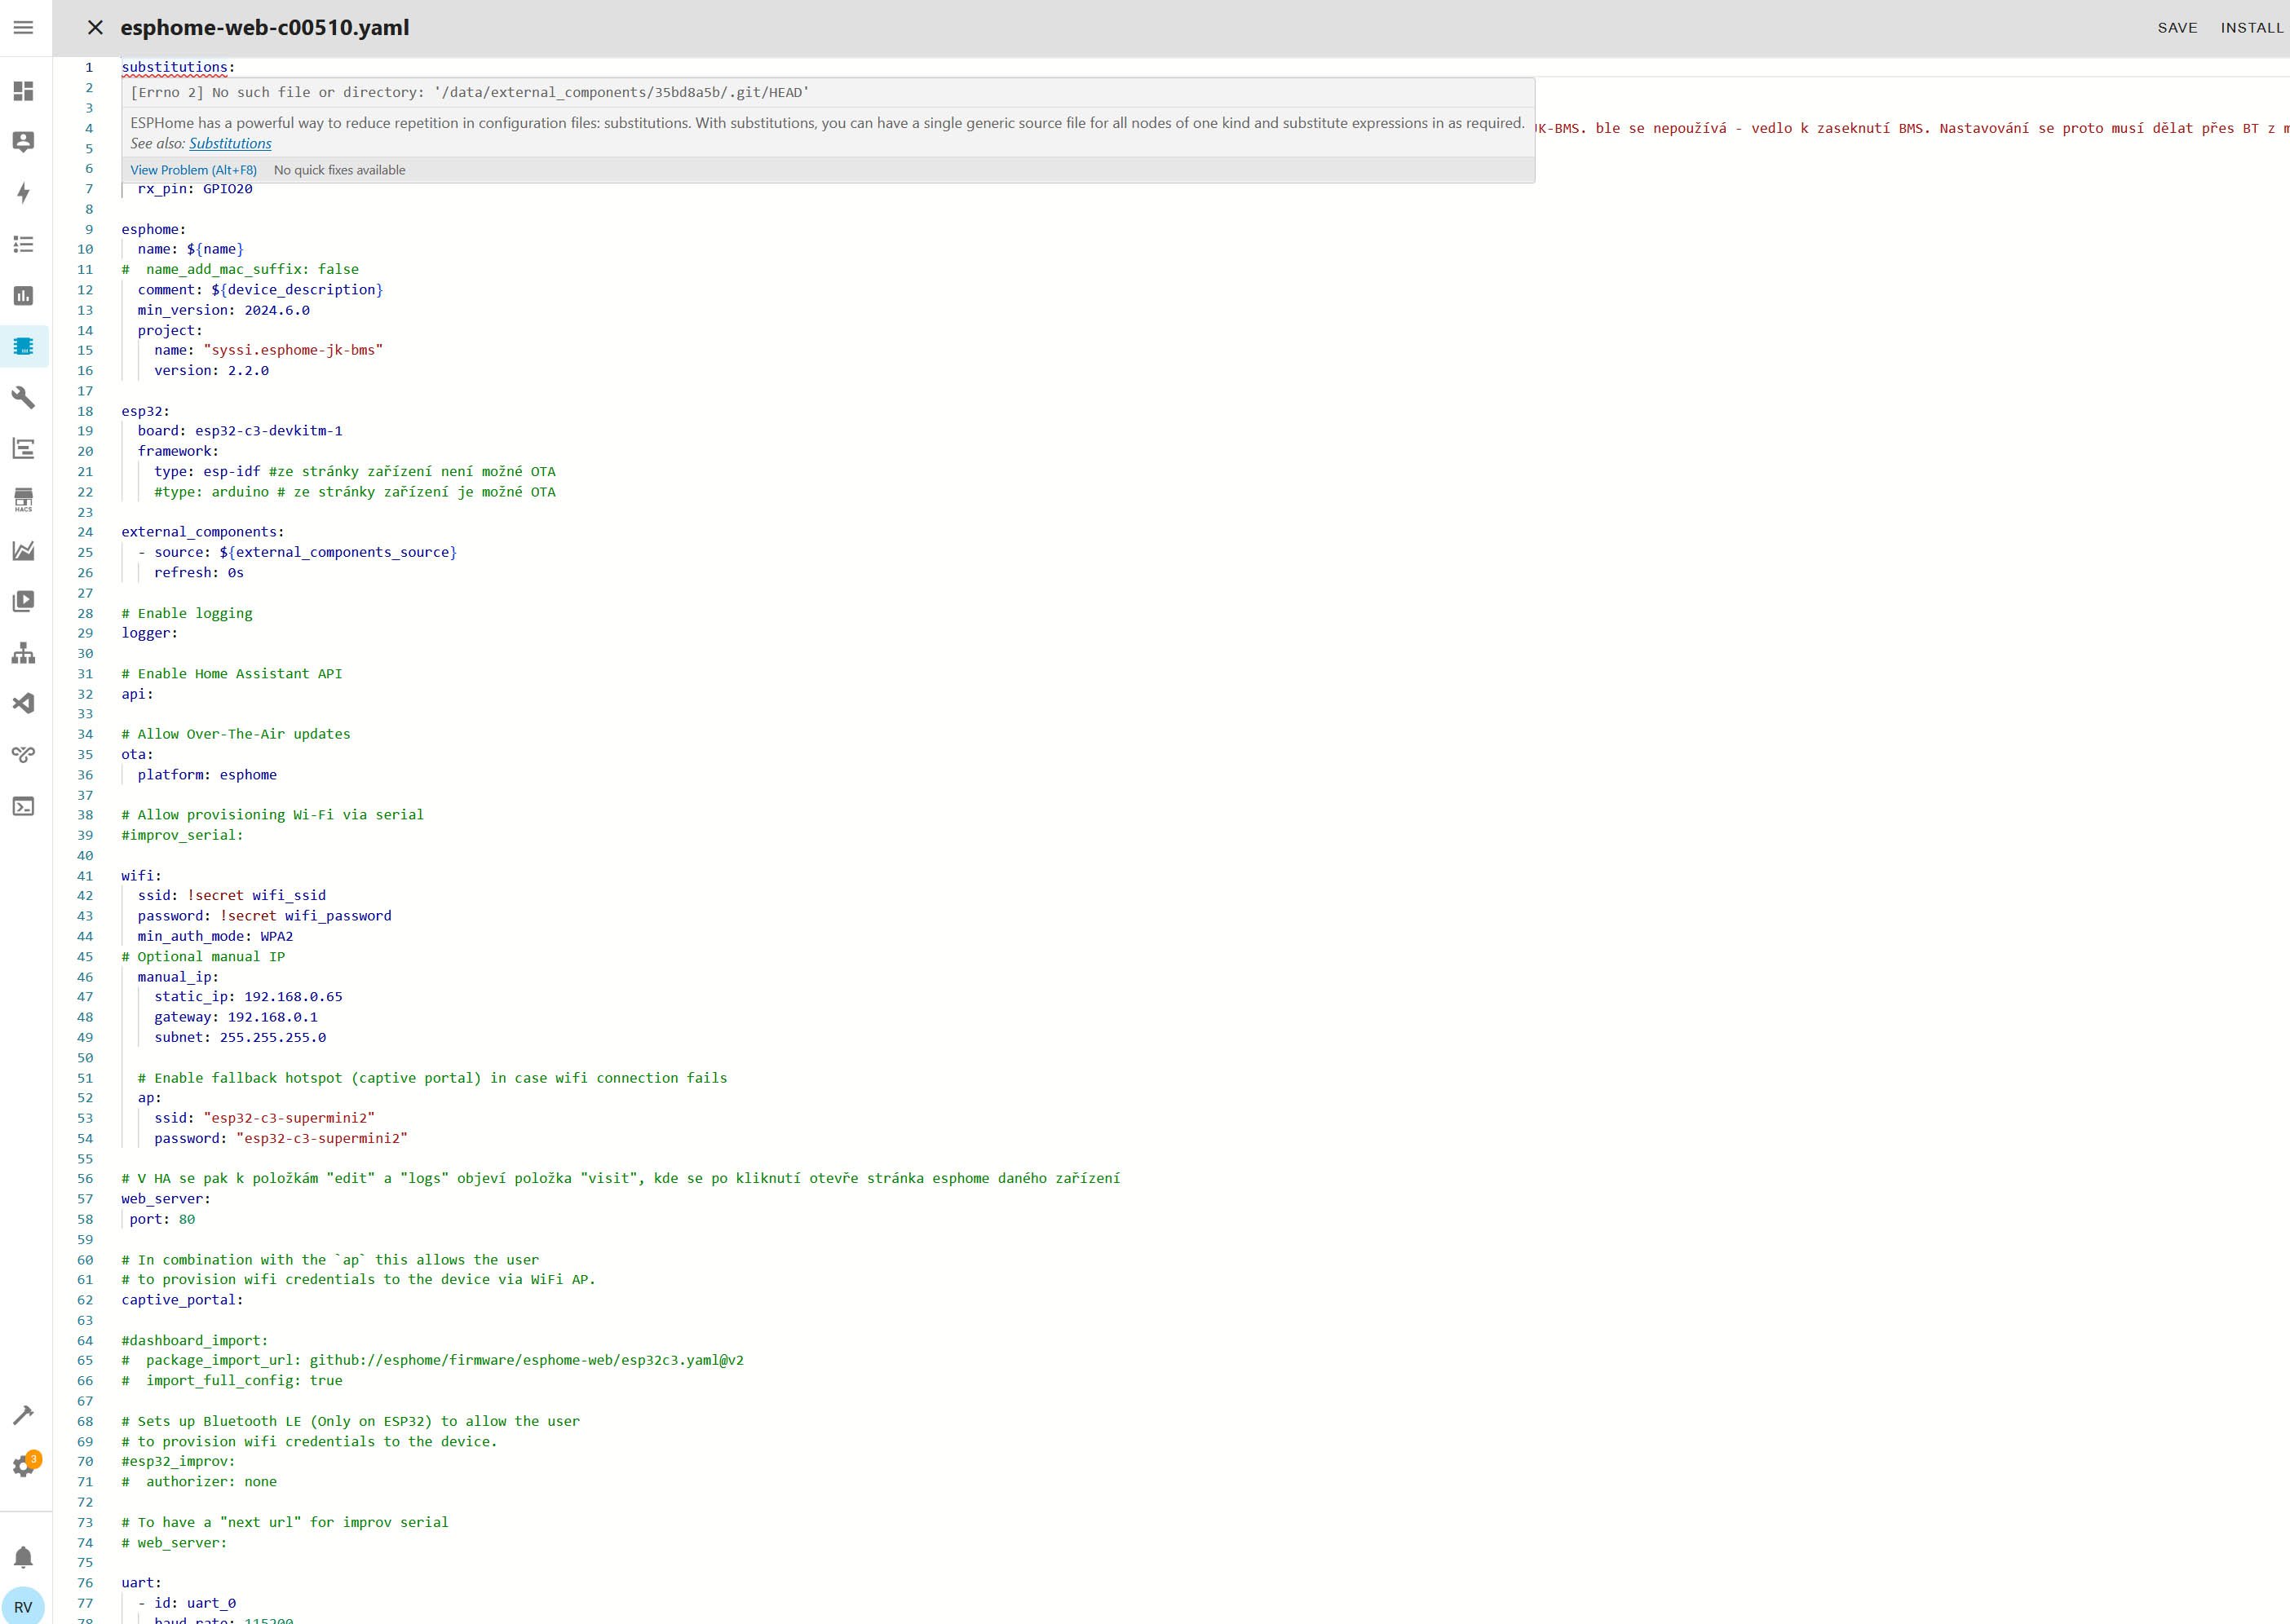Open the hamburger sidebar menu
Screen dimensions: 2290x1624
tap(23, 27)
